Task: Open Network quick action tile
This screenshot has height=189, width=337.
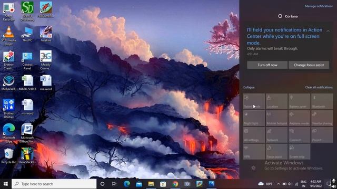Action: [276, 135]
